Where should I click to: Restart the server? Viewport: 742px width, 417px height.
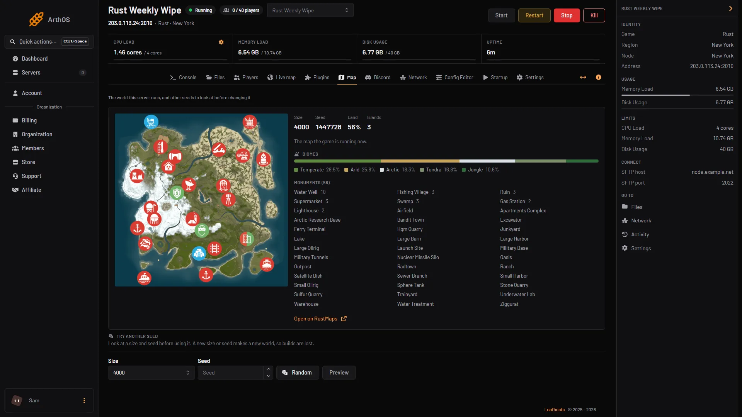534,15
